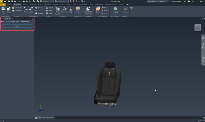The height and width of the screenshot is (122, 205).
Task: Activate the Free Move tool
Action: click(17, 8)
